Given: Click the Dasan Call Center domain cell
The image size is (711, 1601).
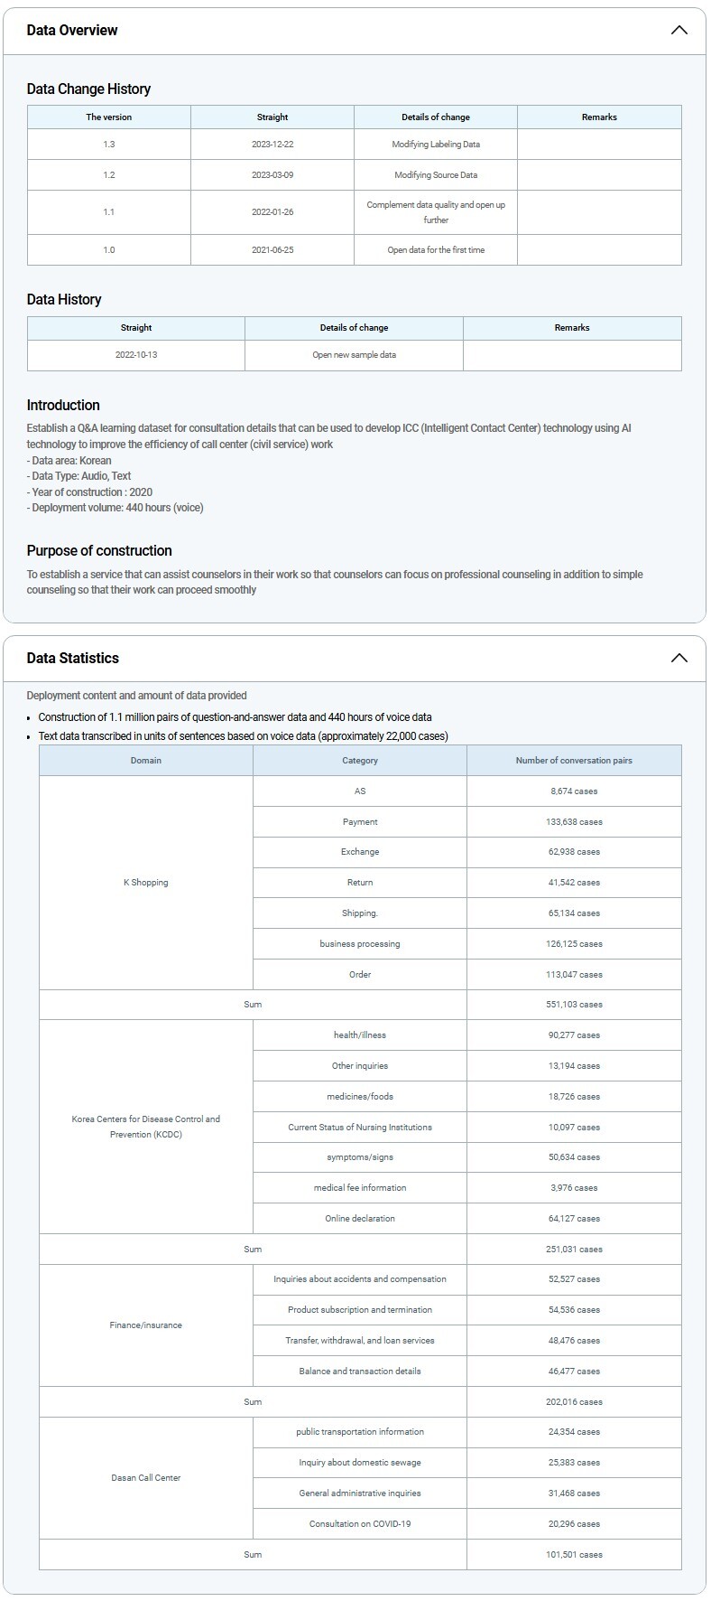Looking at the screenshot, I should pyautogui.click(x=145, y=1478).
